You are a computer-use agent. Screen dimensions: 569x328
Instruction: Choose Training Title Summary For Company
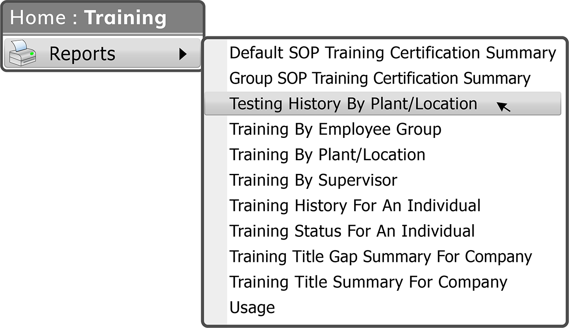coord(368,282)
